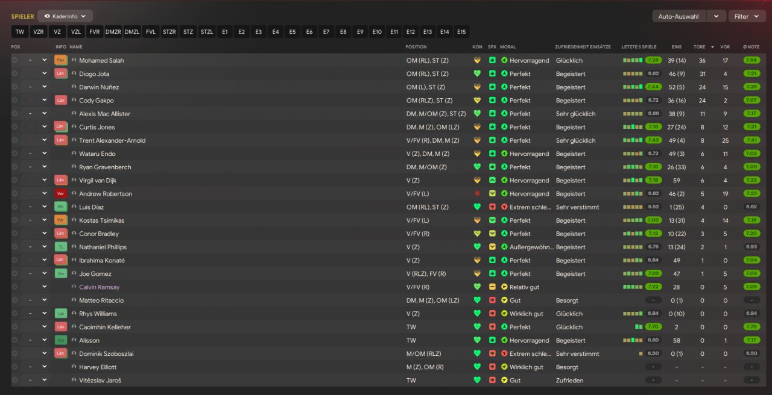The height and width of the screenshot is (395, 772).
Task: Click the TL badge for Nathaniel Phillips
Action: pyautogui.click(x=60, y=247)
